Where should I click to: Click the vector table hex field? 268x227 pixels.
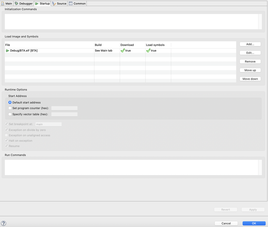tap(64, 114)
